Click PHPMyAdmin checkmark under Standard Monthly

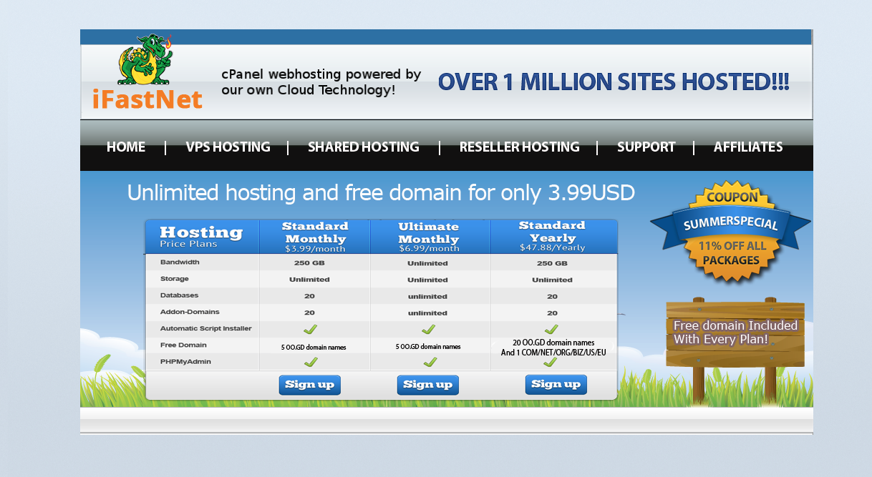click(x=311, y=362)
